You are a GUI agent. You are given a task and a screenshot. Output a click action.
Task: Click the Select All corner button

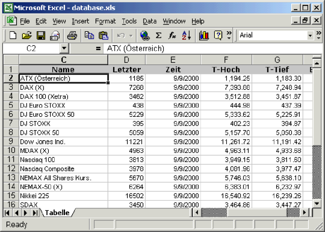(11, 60)
